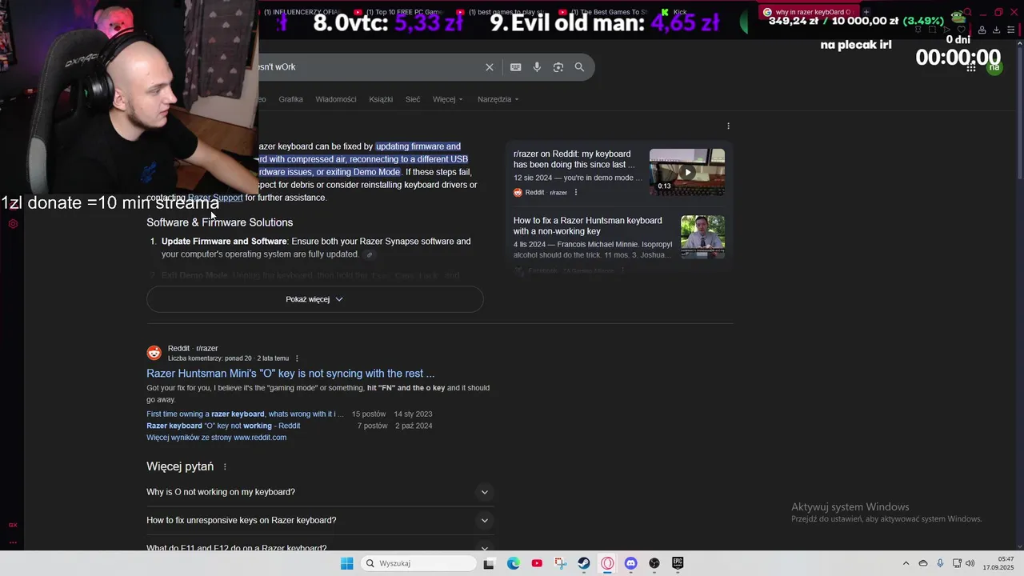Switch to Książki results tab
Viewport: 1024px width, 576px height.
[381, 99]
